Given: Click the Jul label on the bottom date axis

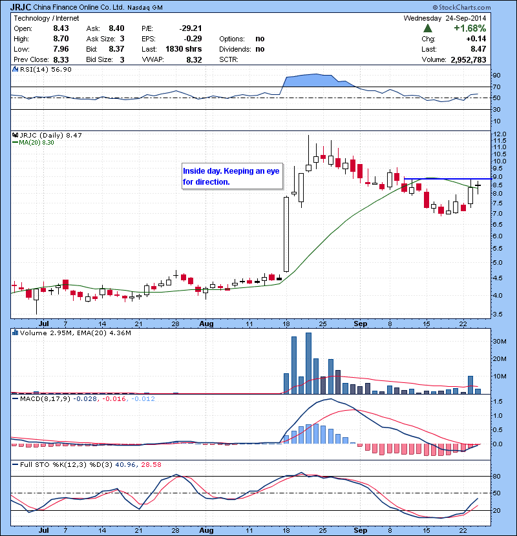Looking at the screenshot, I should tap(43, 530).
